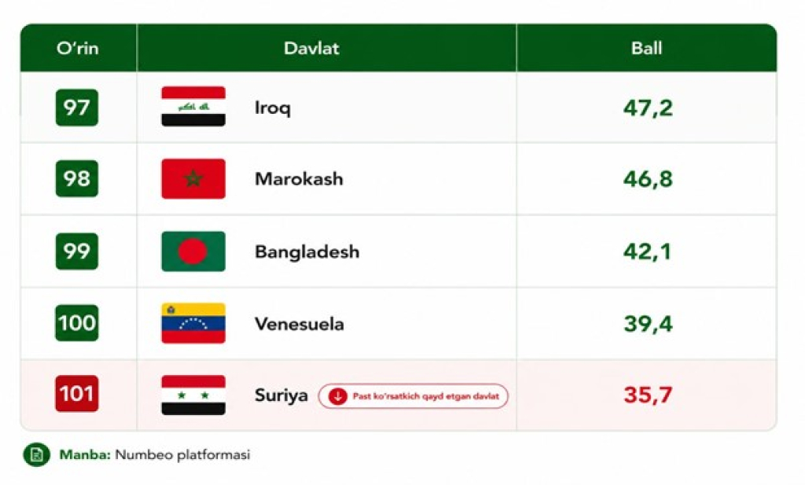Viewport: 805px width, 485px height.
Task: Click the Iroq score 47,2
Action: click(x=648, y=108)
